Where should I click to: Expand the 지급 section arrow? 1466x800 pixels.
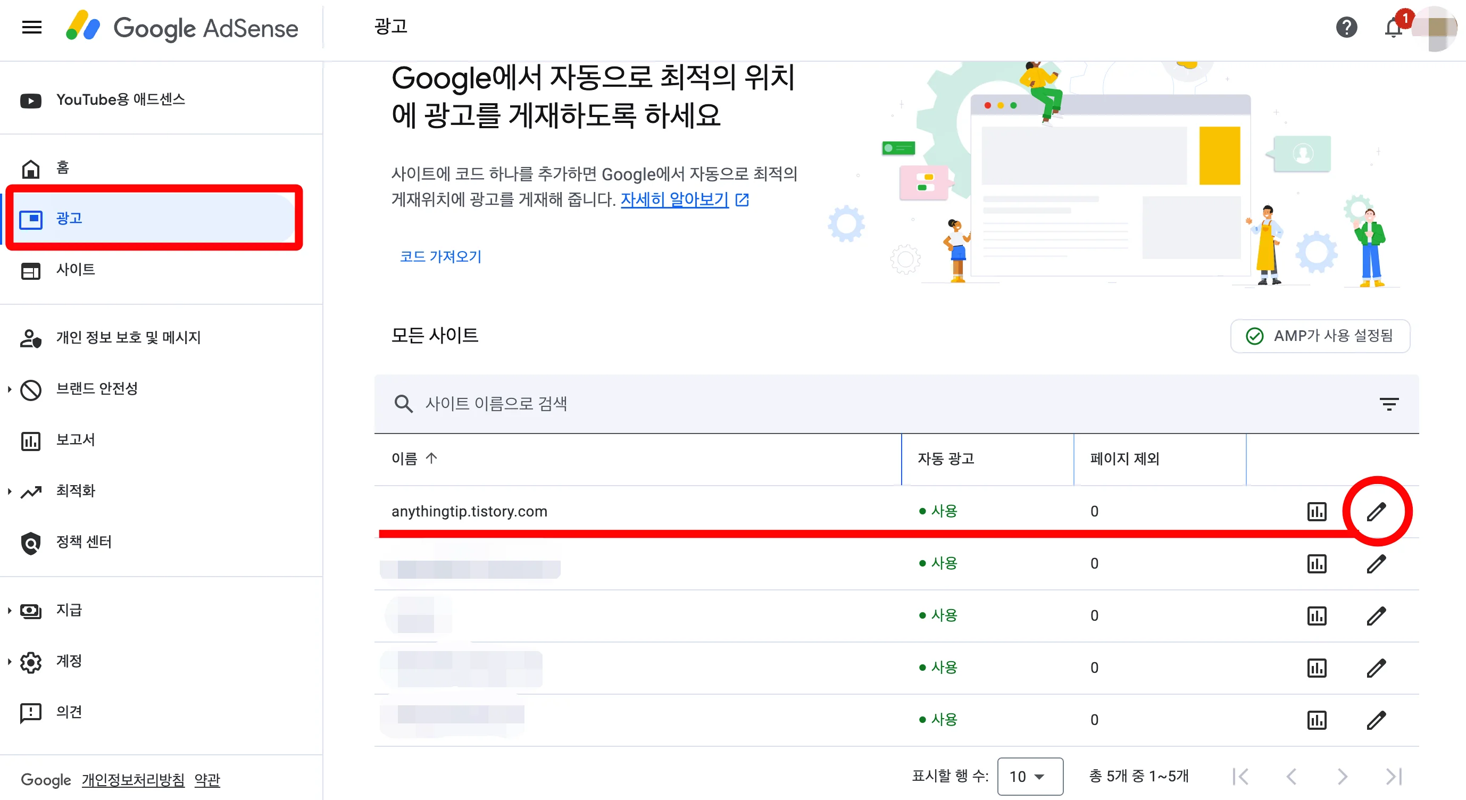[x=10, y=611]
